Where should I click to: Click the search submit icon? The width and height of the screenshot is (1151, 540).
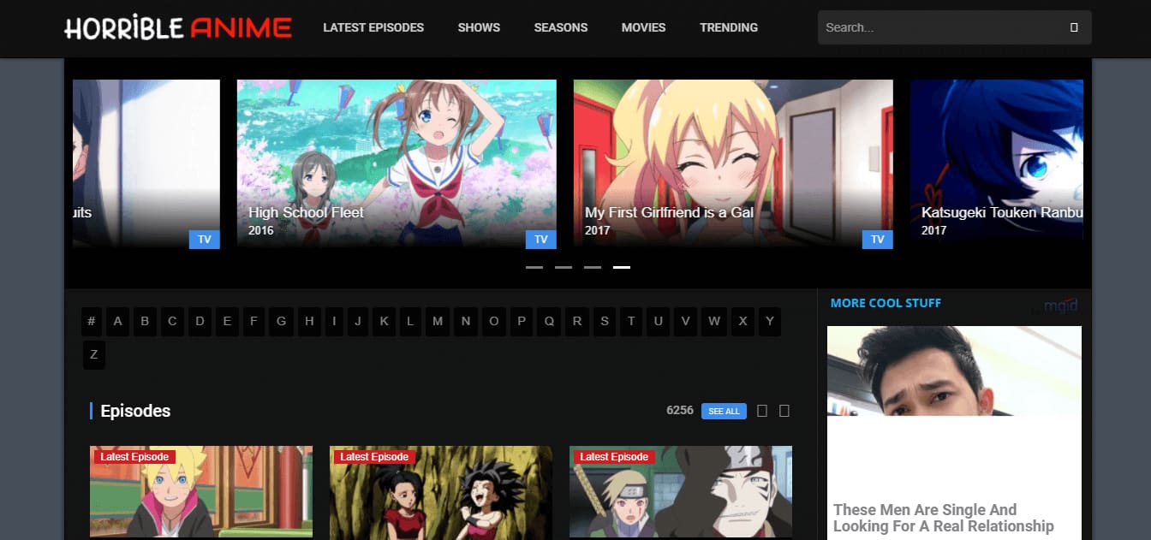[1074, 27]
